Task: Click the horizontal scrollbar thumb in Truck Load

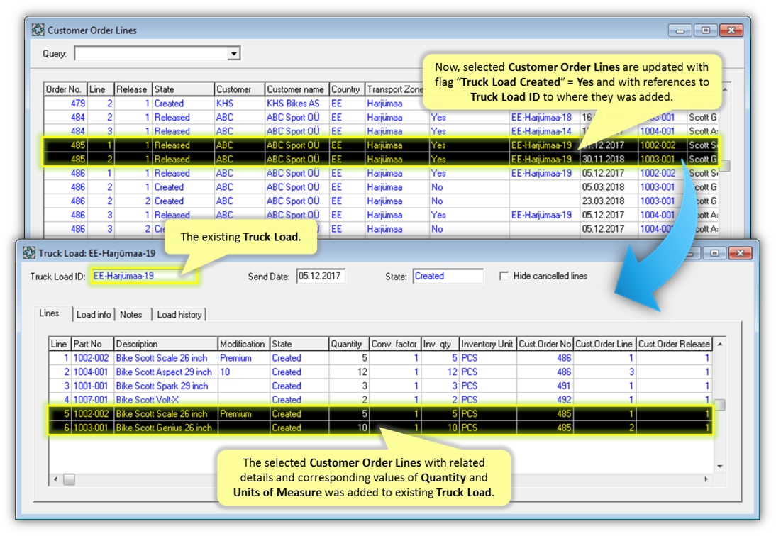Action: [x=70, y=479]
